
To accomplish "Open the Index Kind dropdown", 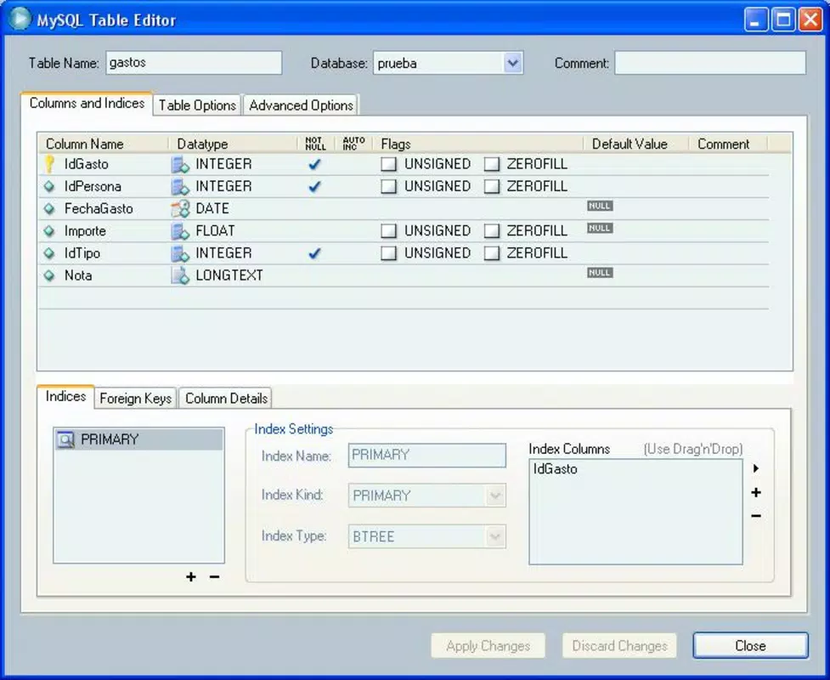I will point(495,496).
